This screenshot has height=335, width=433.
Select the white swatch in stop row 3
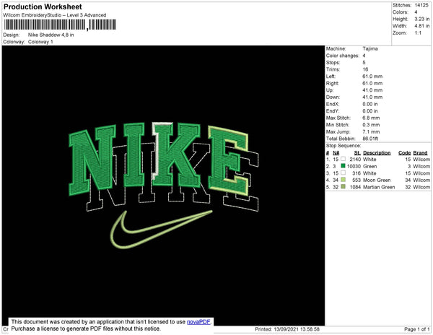pos(343,173)
